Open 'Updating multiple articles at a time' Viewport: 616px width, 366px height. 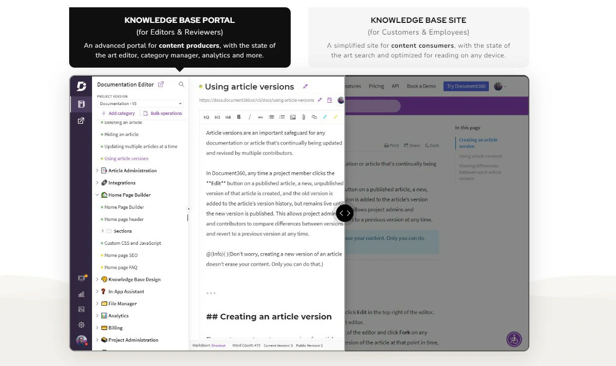click(x=141, y=146)
